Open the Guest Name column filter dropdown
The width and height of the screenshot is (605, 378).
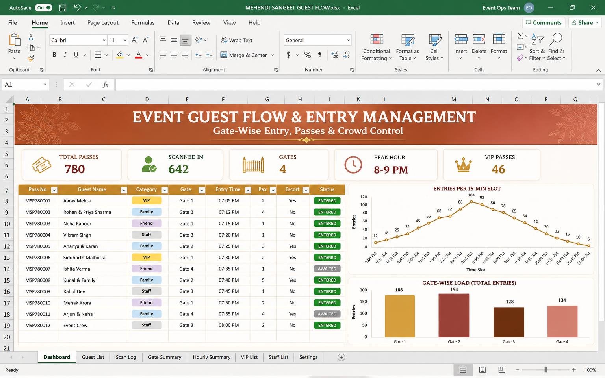click(123, 190)
